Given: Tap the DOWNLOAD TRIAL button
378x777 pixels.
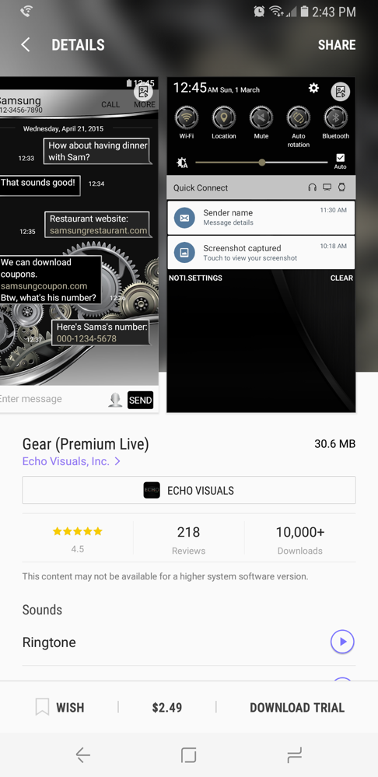Looking at the screenshot, I should point(297,707).
